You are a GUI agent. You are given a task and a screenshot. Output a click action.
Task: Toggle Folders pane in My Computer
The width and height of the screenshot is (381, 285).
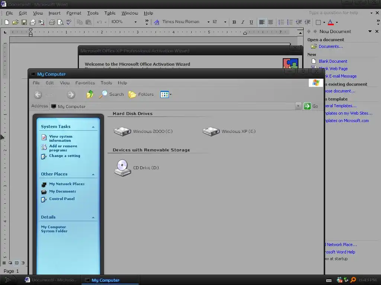[x=141, y=94]
